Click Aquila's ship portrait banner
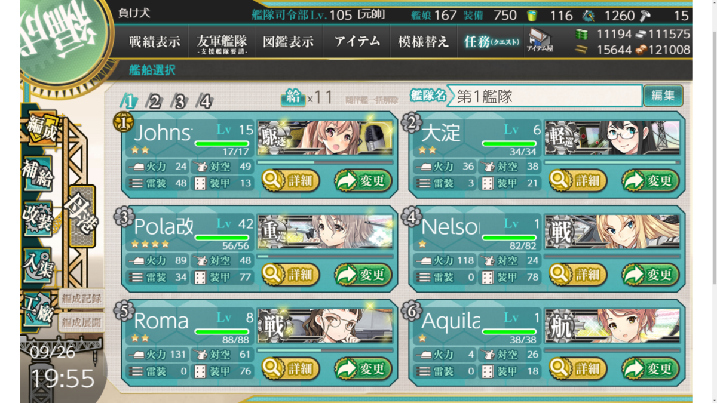Viewport: 717px width, 403px height. click(612, 327)
